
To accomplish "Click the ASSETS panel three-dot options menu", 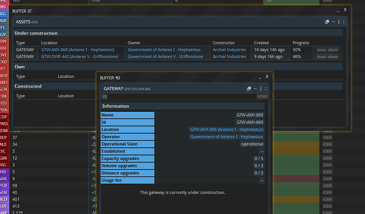I will (344, 22).
